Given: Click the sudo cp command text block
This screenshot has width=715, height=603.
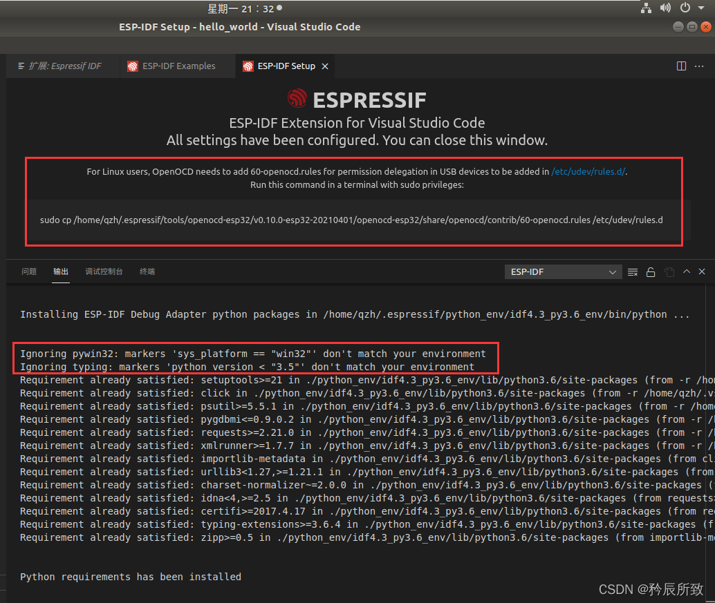Looking at the screenshot, I should pyautogui.click(x=351, y=220).
